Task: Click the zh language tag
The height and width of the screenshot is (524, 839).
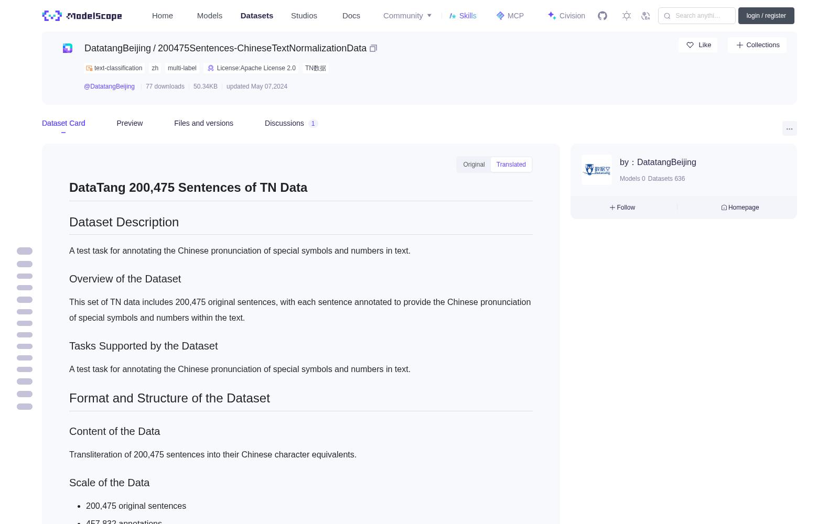Action: pyautogui.click(x=155, y=68)
